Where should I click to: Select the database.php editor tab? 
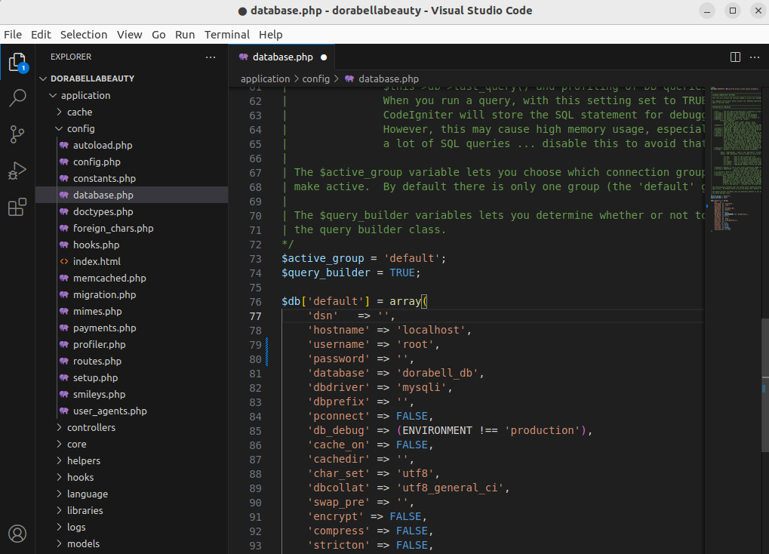point(282,57)
